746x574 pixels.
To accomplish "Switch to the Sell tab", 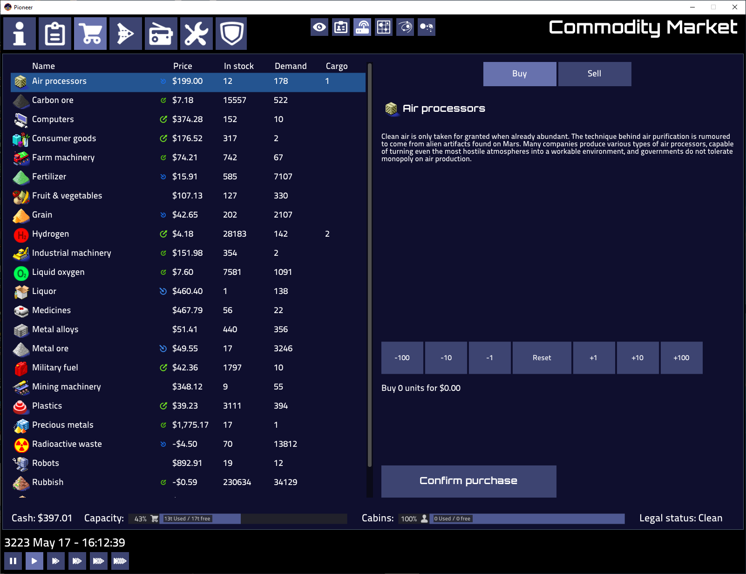I will (594, 74).
